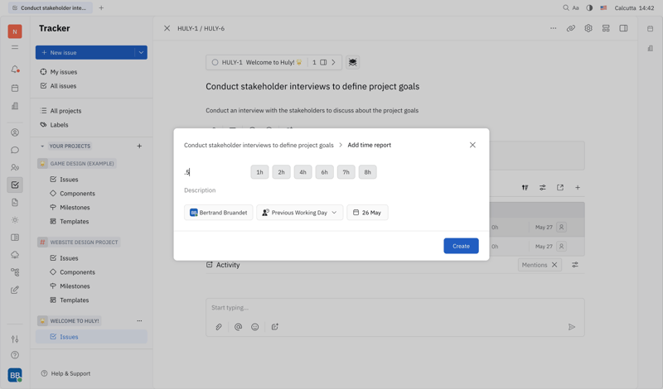Insert an emoji in comment box

click(x=255, y=327)
